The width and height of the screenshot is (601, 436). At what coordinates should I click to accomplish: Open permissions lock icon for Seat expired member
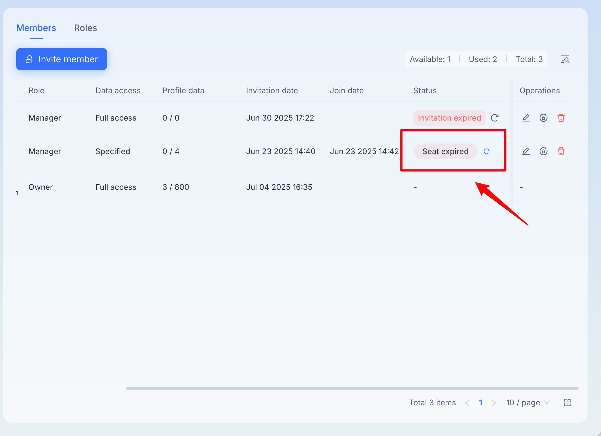[544, 151]
